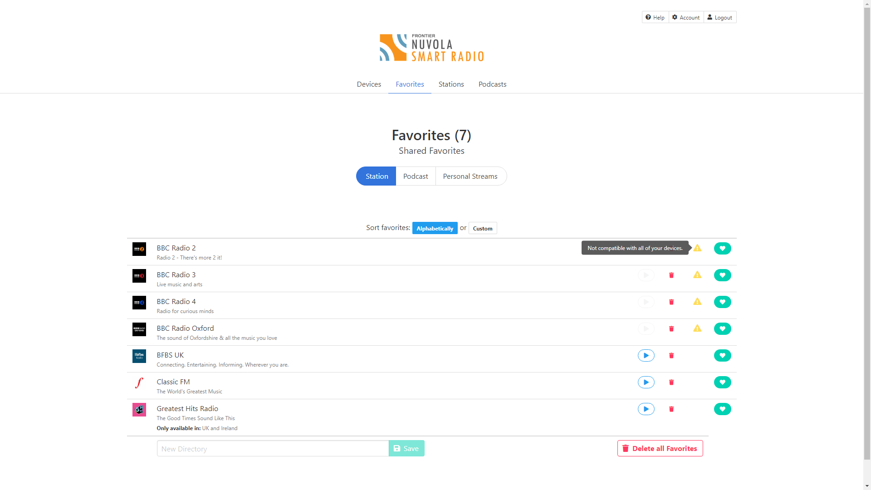871x490 pixels.
Task: Delete BBC Radio 3 with its trash icon
Action: (671, 275)
